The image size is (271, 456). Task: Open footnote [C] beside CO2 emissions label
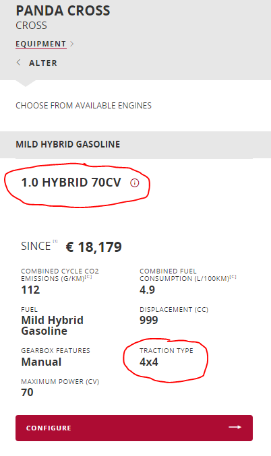(x=88, y=277)
